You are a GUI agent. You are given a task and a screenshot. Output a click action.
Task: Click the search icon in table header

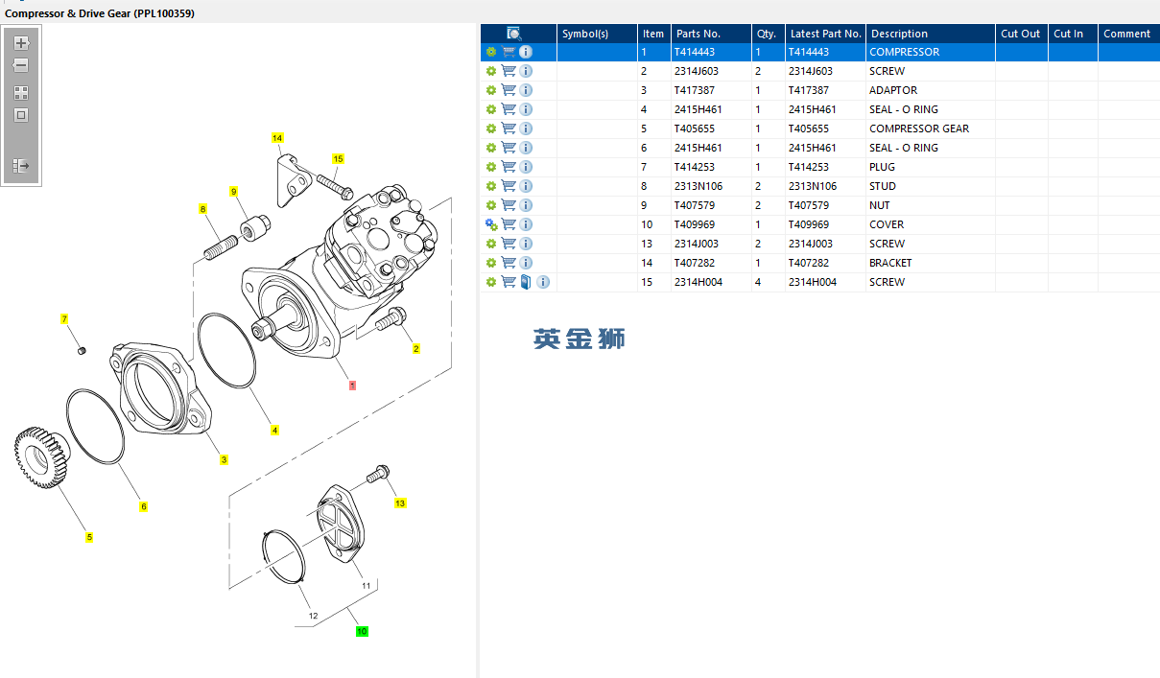click(x=513, y=34)
